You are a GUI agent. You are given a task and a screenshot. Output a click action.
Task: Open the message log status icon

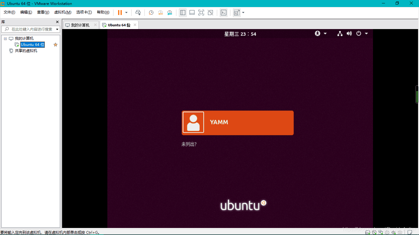tap(410, 232)
